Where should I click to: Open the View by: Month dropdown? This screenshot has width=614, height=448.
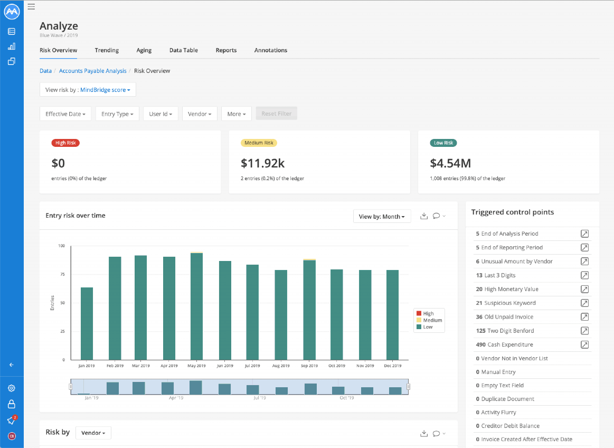pos(382,217)
